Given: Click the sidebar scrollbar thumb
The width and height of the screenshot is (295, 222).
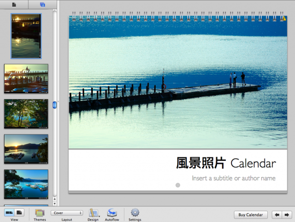Looking at the screenshot, I should click(x=54, y=105).
